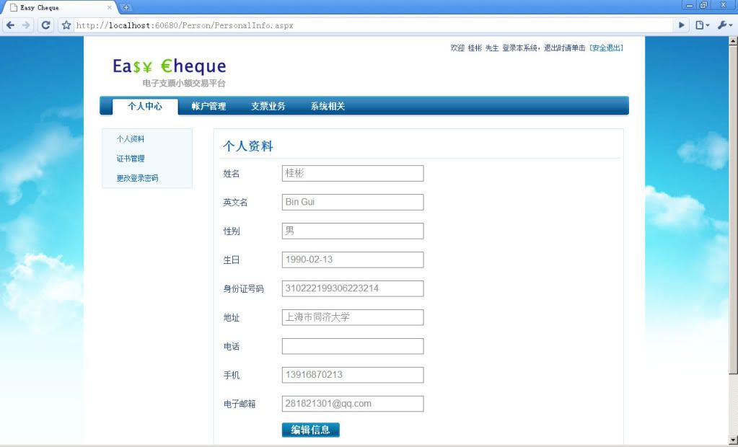Click the 手机 field showing 13916870213

353,375
